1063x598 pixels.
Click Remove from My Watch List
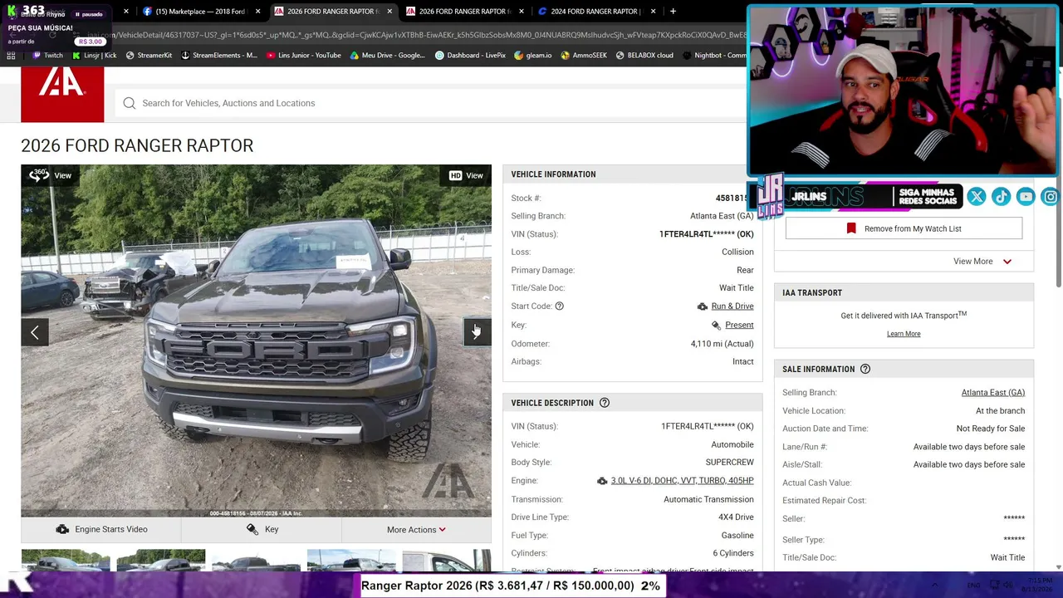click(x=904, y=228)
